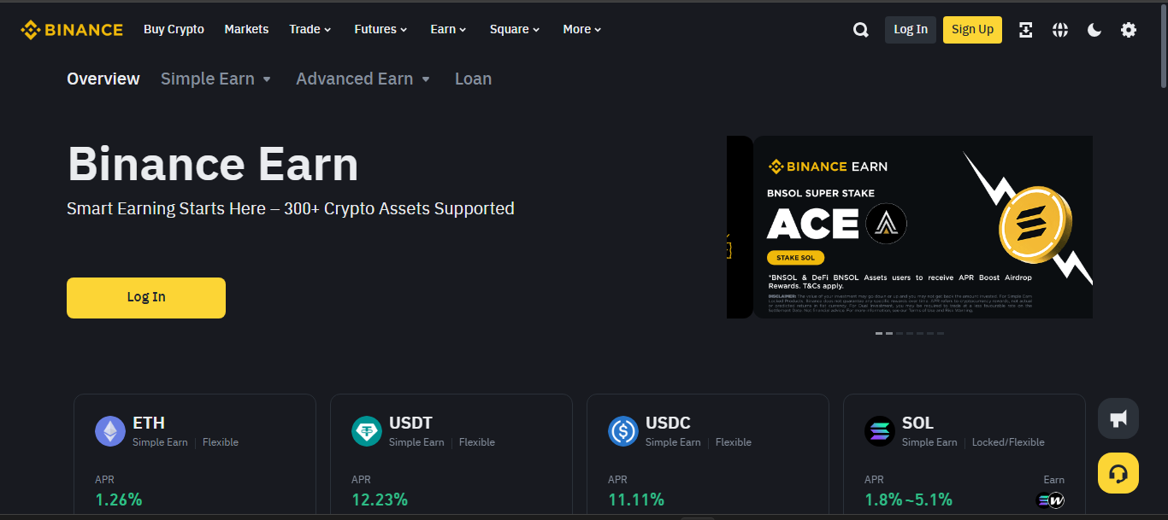This screenshot has height=520, width=1168.
Task: Expand the Advanced Earn dropdown
Action: [363, 79]
